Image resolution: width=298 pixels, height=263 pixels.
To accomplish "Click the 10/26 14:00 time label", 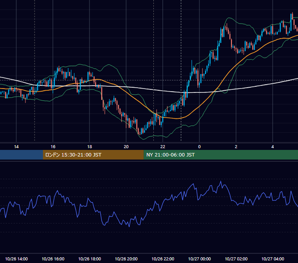I will (x=16, y=259).
